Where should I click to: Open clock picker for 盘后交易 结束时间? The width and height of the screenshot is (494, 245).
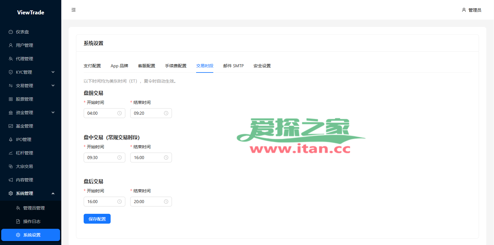[x=166, y=202]
